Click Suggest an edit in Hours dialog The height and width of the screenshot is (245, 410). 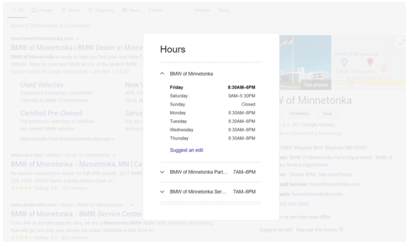187,150
